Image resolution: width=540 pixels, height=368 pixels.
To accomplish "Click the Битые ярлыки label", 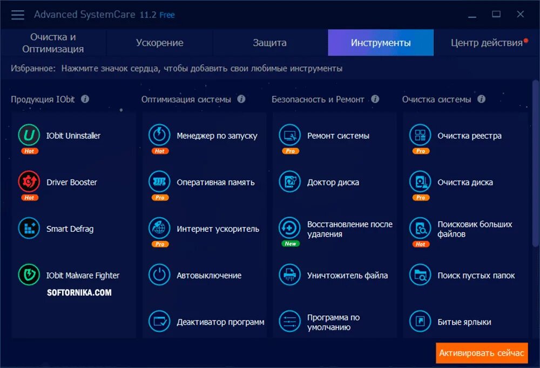I will pos(464,322).
